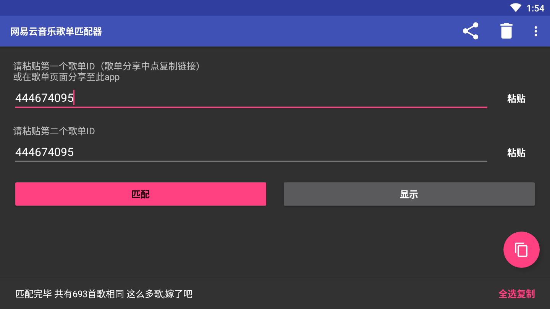Tap the 这么多歌,嫁了吧 message text

click(x=159, y=294)
